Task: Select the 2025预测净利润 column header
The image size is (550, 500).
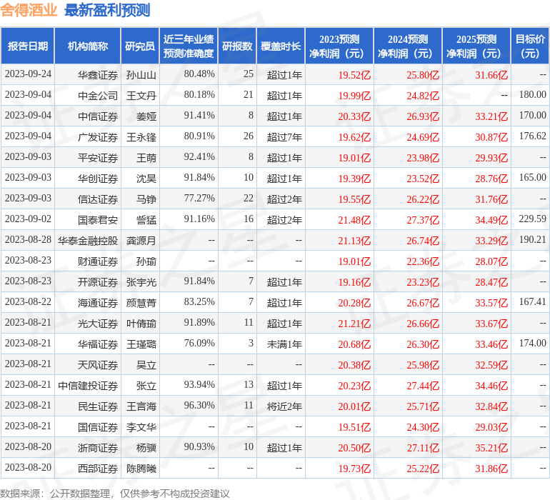Action: pyautogui.click(x=476, y=46)
